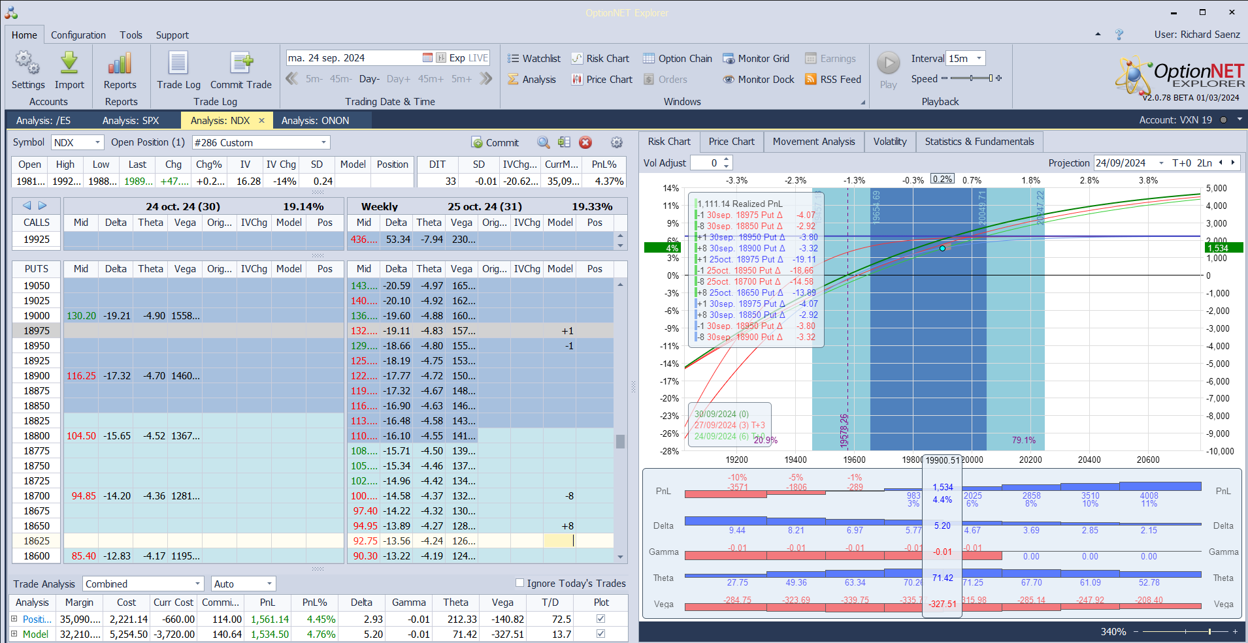Click the Commit Trade ribbon icon

point(241,63)
